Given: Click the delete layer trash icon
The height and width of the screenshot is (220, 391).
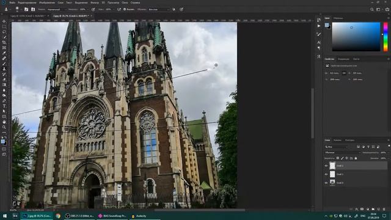Looking at the screenshot, I should click(x=384, y=209).
